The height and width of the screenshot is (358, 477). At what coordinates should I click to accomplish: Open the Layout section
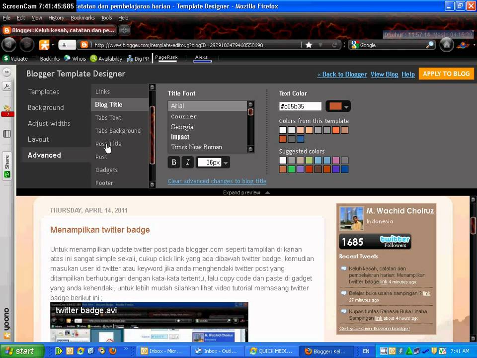tap(38, 139)
